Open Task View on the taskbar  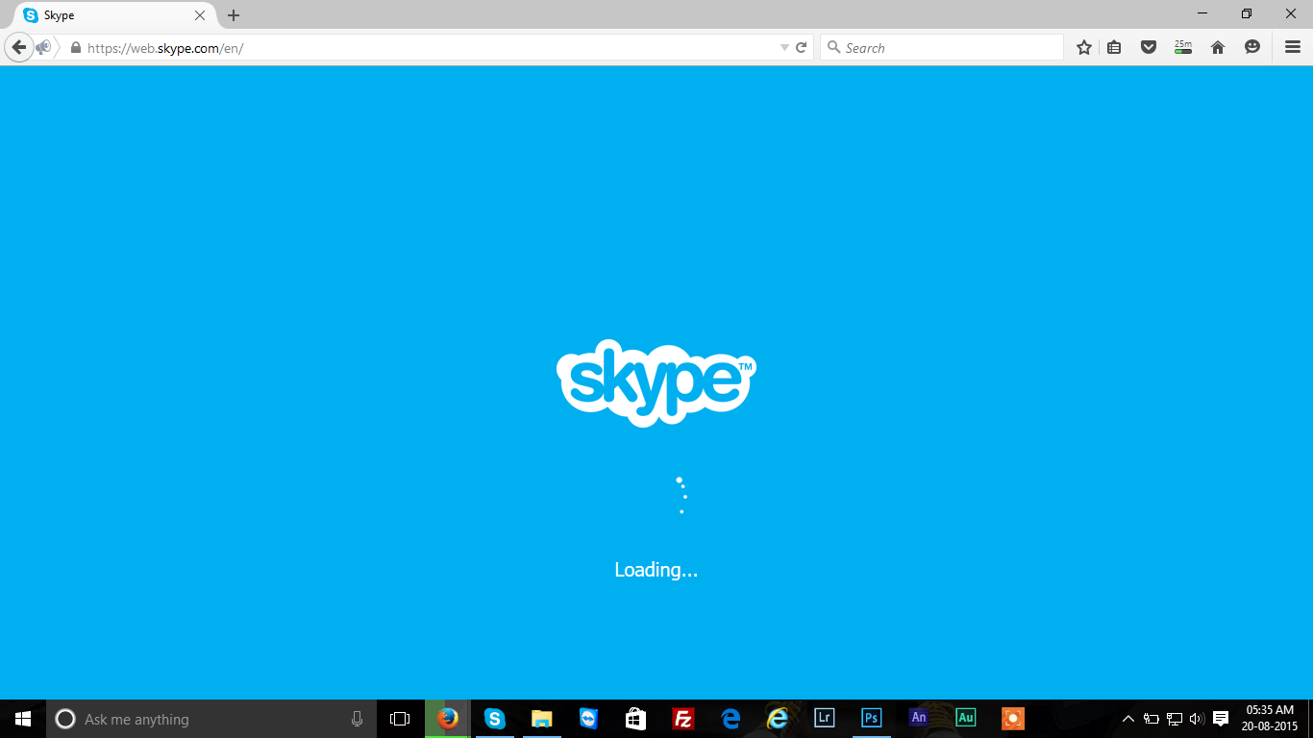[x=400, y=719]
